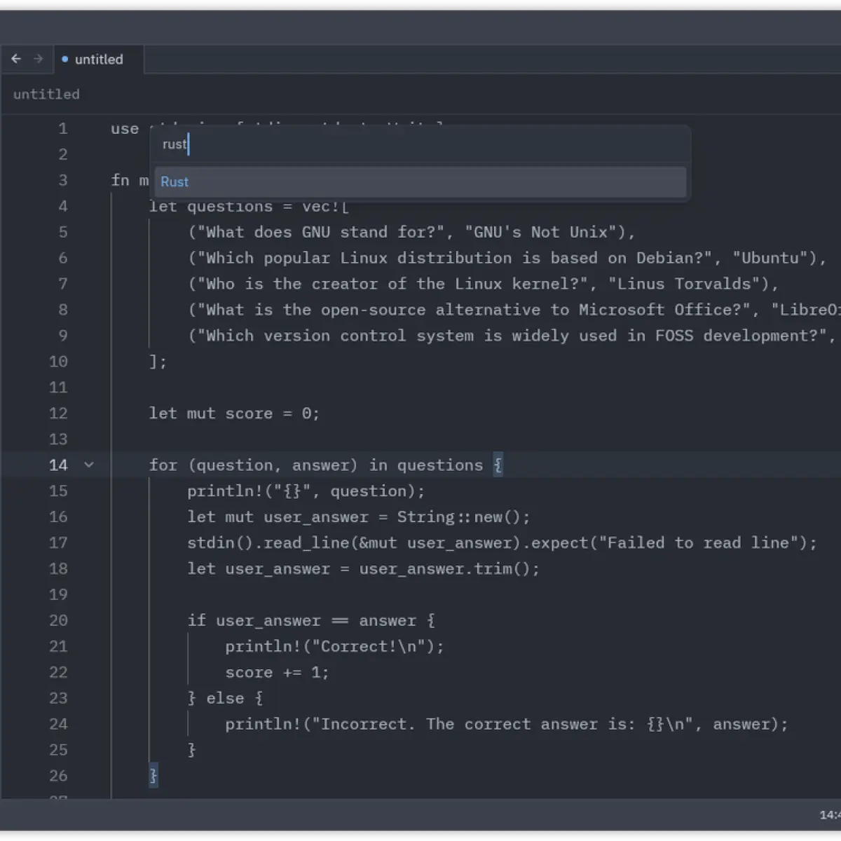This screenshot has height=841, width=841.
Task: Click the "Linus Torvalds" string
Action: tap(685, 284)
